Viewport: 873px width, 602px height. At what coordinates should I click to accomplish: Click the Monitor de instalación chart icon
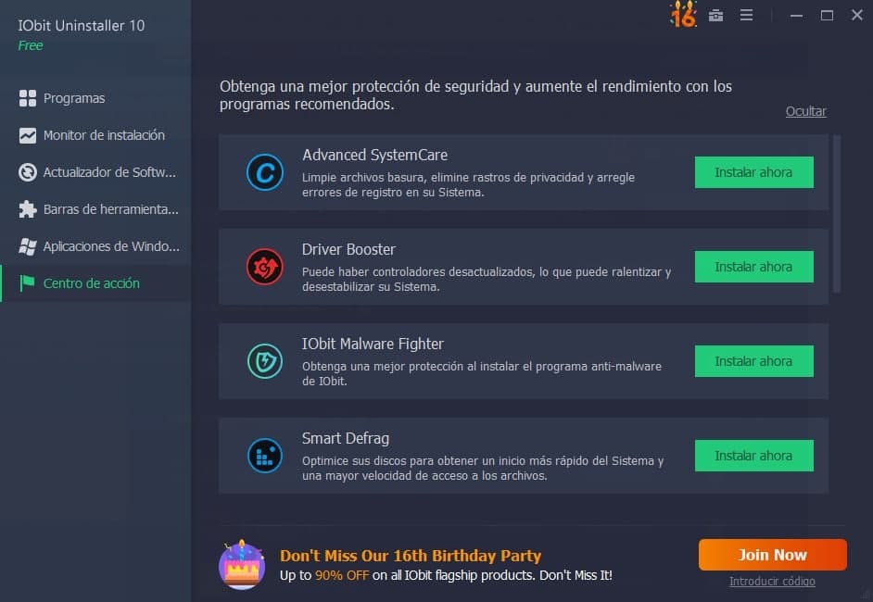[x=27, y=135]
